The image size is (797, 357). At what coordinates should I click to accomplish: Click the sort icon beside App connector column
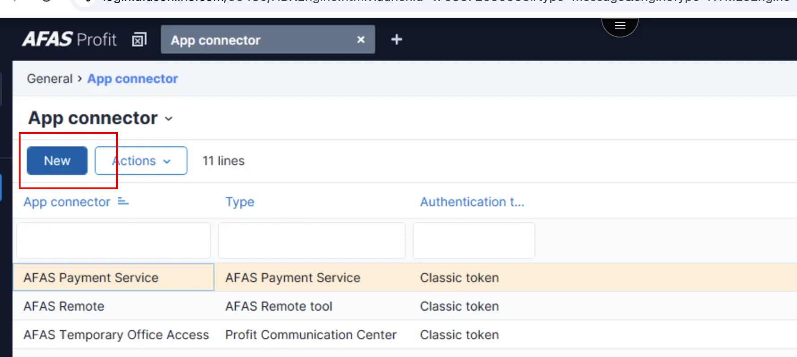[x=123, y=202]
